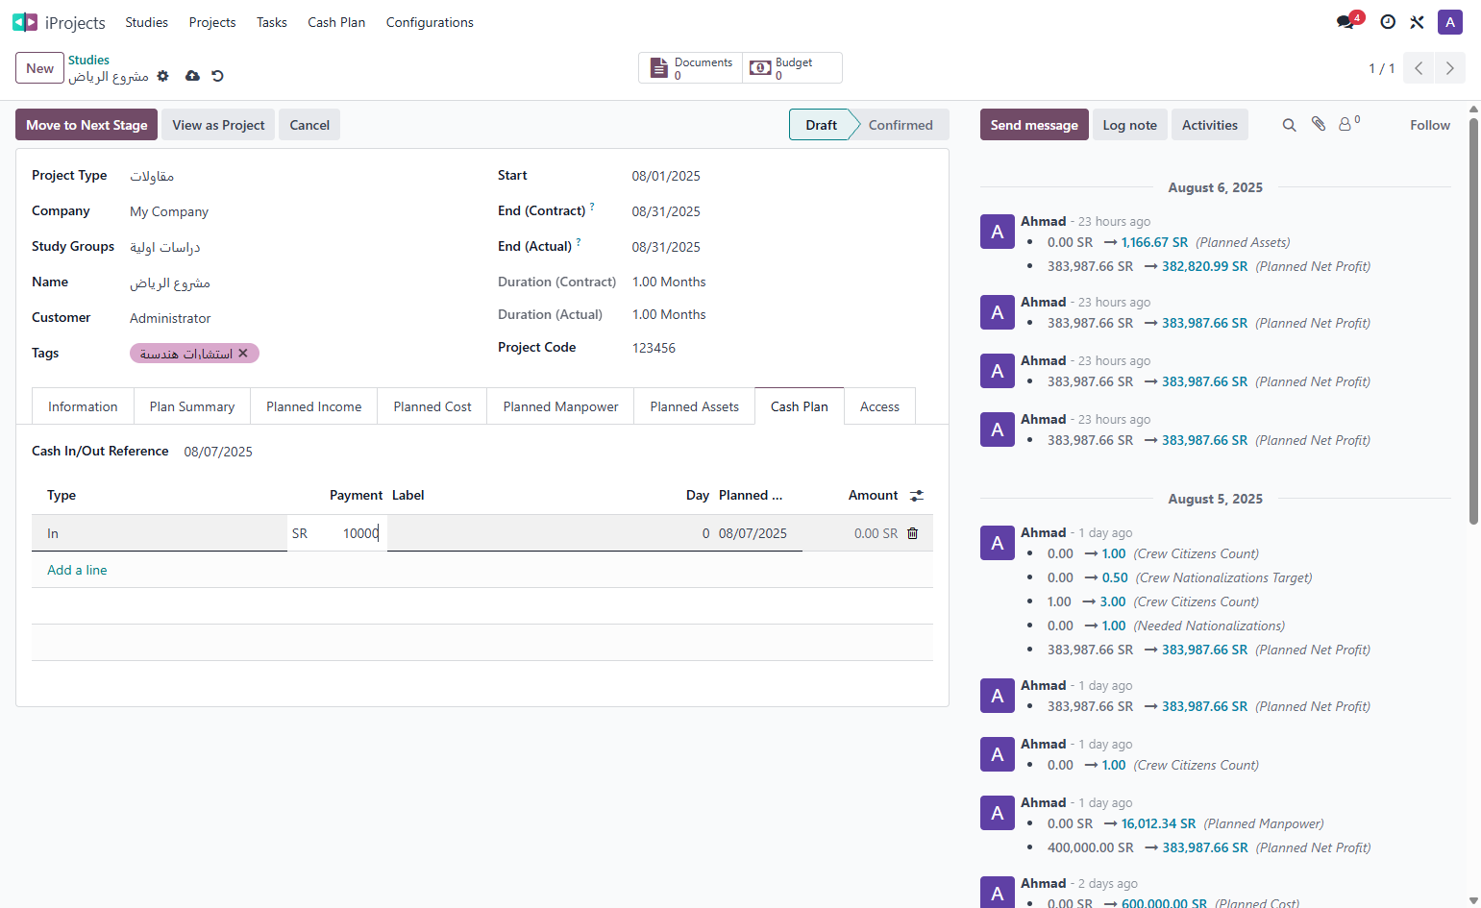Open the Type dropdown showing In
Screen dimensions: 1481x908
(x=160, y=533)
